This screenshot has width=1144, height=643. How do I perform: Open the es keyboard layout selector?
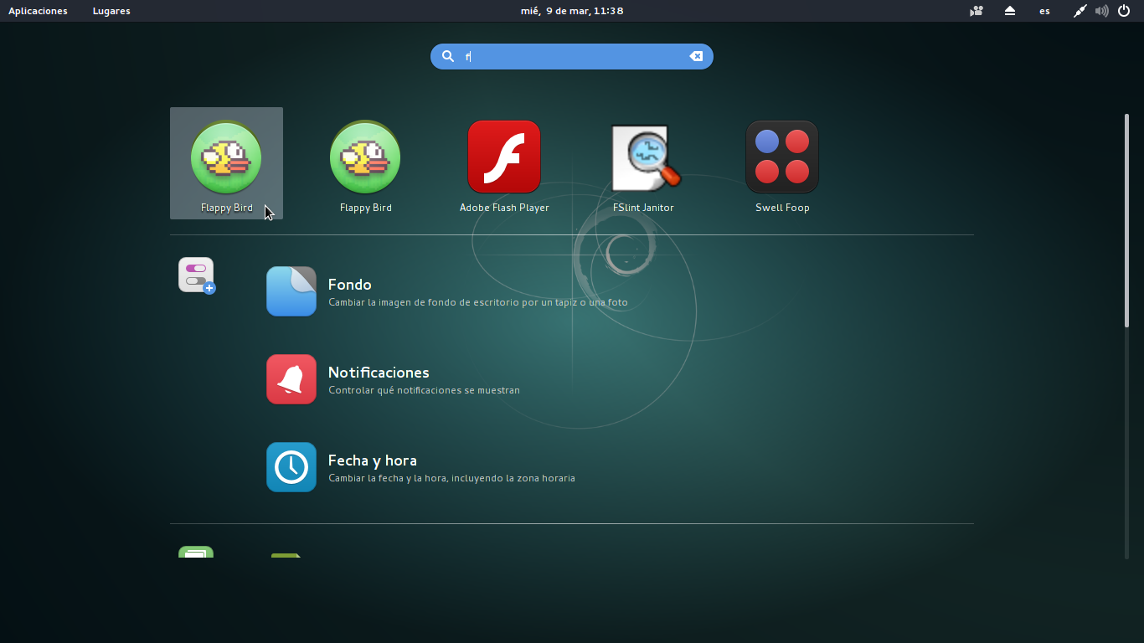click(1044, 11)
